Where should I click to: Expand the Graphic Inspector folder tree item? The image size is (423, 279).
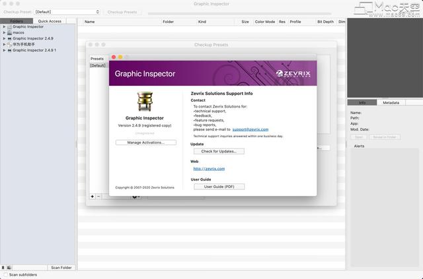coord(4,26)
